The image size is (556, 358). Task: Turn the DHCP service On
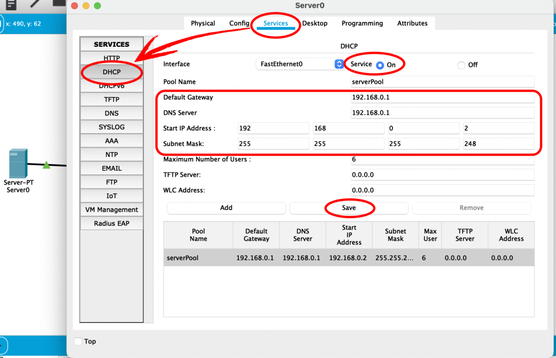[x=380, y=65]
